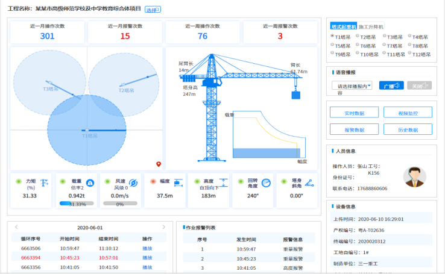Click the green status dot for 高度
Screen dimensions: 445x274
coord(197,181)
